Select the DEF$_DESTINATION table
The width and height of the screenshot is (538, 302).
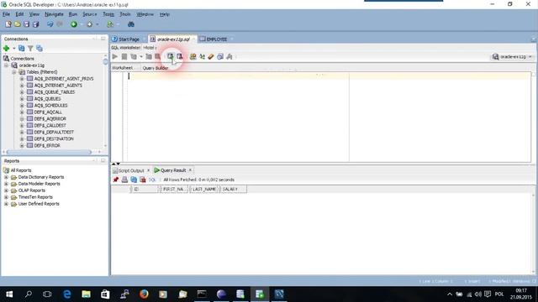(x=54, y=138)
